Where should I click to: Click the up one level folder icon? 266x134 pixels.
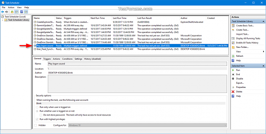[12, 12]
